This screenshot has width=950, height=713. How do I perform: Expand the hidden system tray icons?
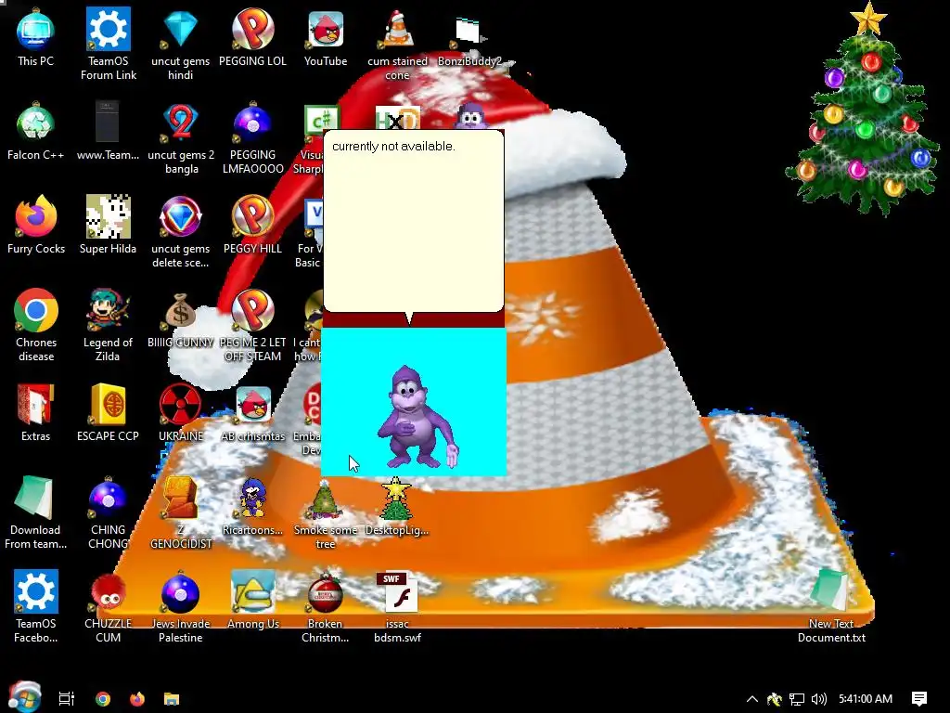pyautogui.click(x=751, y=699)
